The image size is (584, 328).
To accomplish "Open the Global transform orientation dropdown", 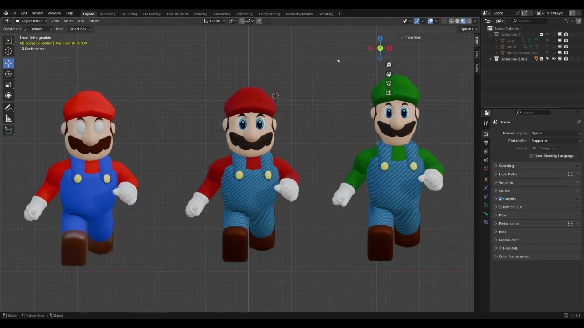I will point(214,21).
